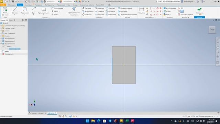Viewport: 220px width, 124px height.
Task: Select the Дуга arc tool
Action: [34, 11]
